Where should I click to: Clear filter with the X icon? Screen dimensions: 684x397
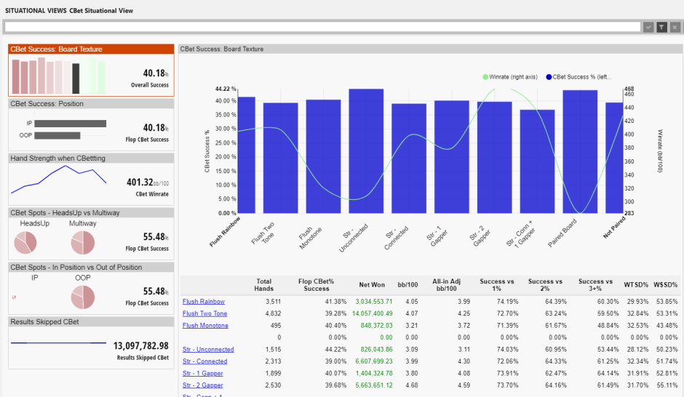coord(675,27)
